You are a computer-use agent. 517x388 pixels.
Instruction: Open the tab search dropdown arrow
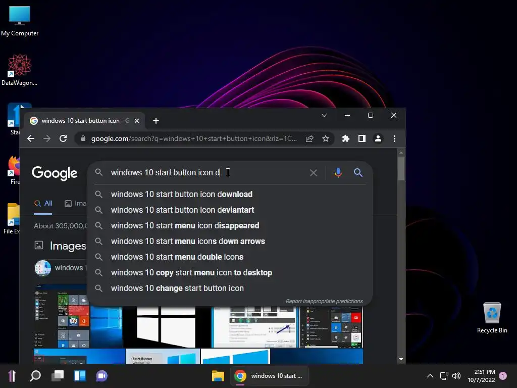coord(324,115)
